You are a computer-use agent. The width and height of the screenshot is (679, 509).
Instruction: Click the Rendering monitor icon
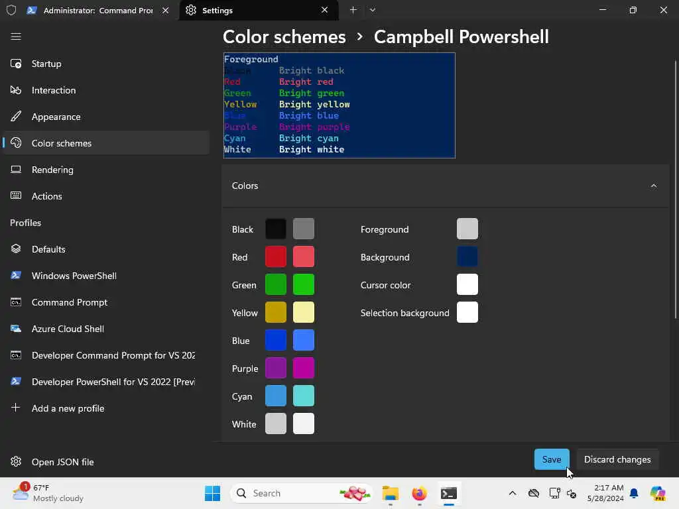(16, 169)
